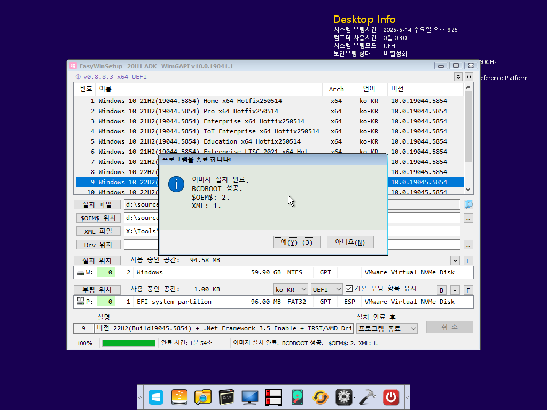
Task: Click the Windows logo dock icon
Action: click(156, 397)
